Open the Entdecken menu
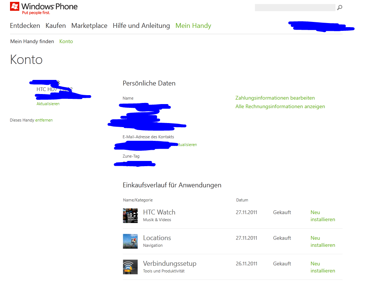 click(x=25, y=26)
